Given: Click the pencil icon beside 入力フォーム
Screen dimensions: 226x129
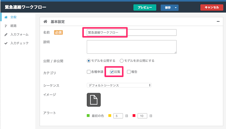Looking at the screenshot, I should (6, 34).
